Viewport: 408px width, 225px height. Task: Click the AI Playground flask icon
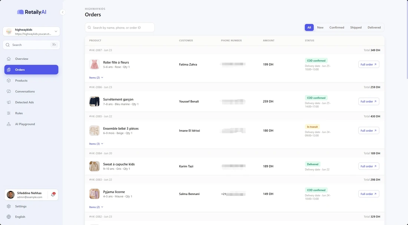[x=9, y=124]
